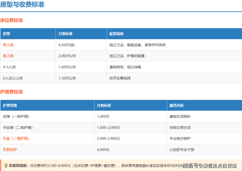Click the 服务内容 column header
Viewport: 242px width, 171px height.
pyautogui.click(x=177, y=105)
